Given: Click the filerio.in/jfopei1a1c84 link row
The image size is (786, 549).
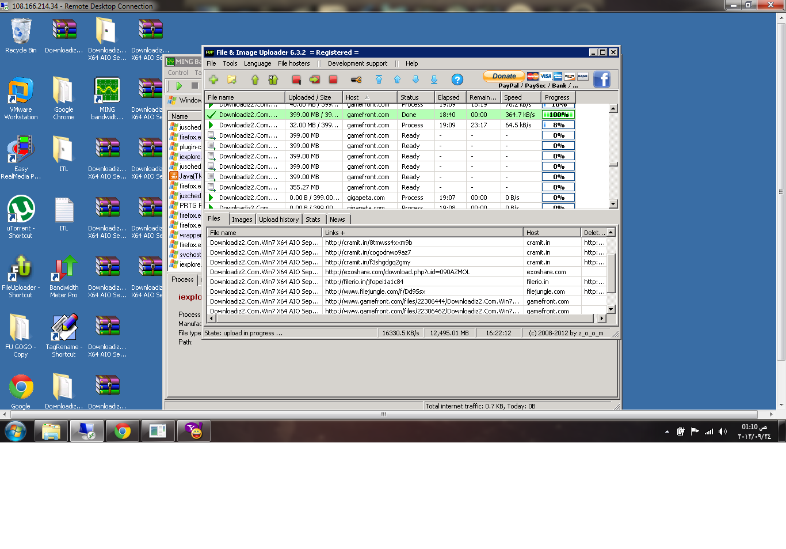Looking at the screenshot, I should [406, 282].
